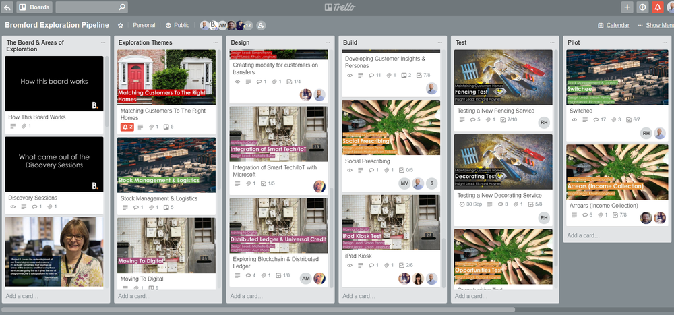Click the 7/8 checklist on Customer Insights card

(423, 75)
